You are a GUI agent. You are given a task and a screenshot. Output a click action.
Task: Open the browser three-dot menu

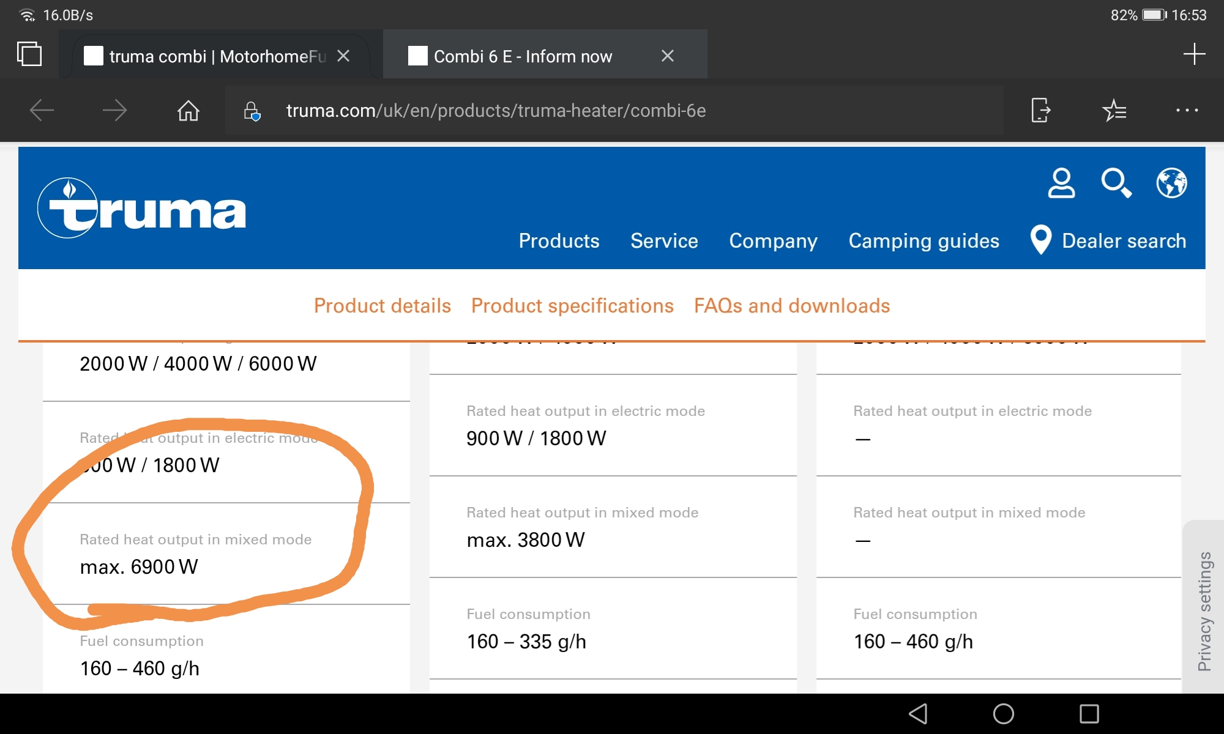pyautogui.click(x=1187, y=111)
